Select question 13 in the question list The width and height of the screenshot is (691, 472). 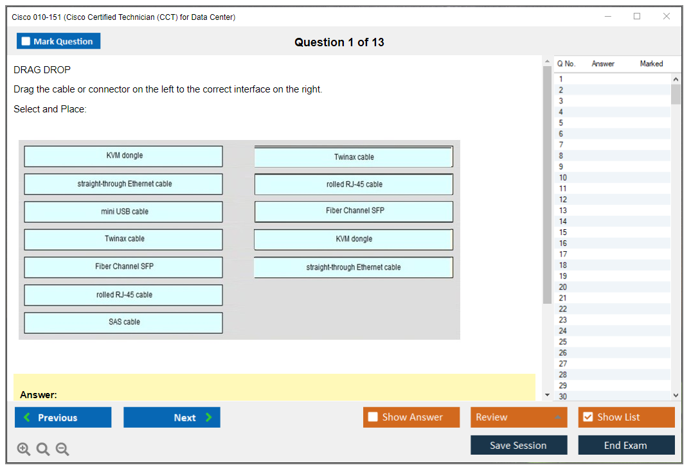(563, 211)
